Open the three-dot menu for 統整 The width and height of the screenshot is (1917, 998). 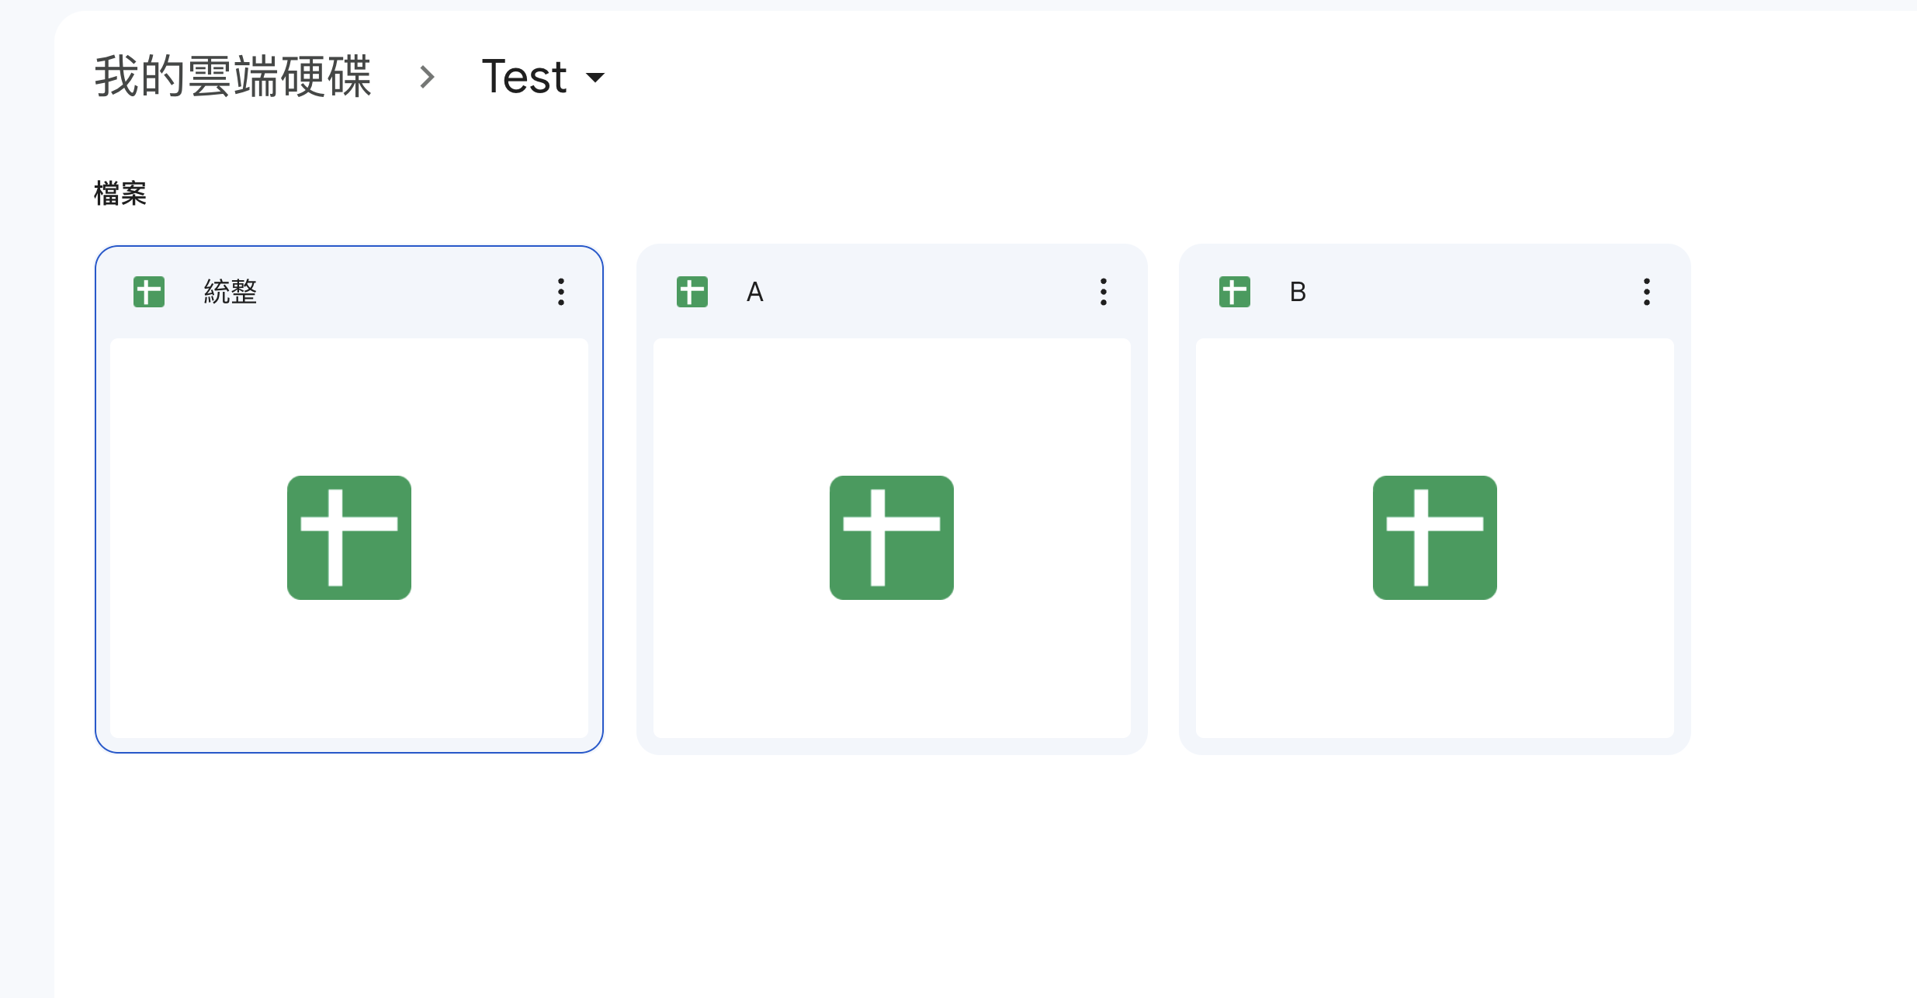[560, 292]
